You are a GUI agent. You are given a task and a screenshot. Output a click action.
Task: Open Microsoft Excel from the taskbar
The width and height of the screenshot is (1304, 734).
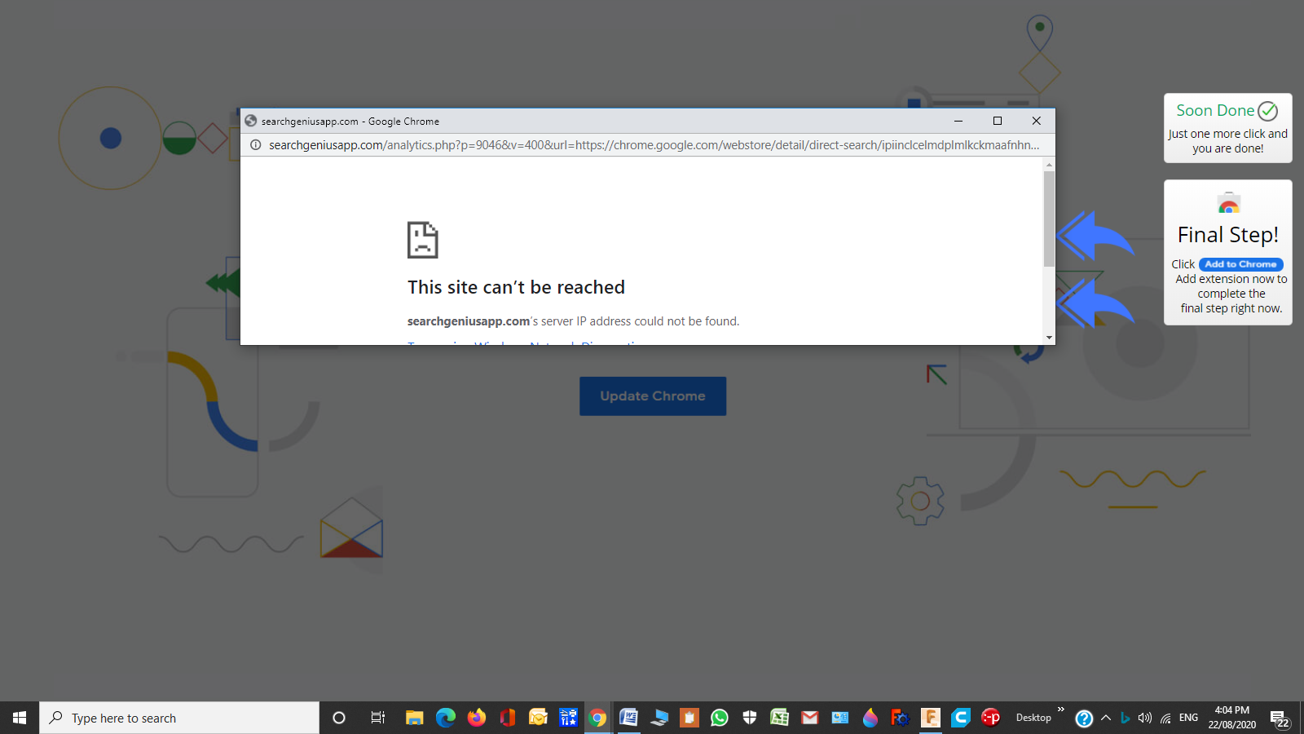coord(780,718)
